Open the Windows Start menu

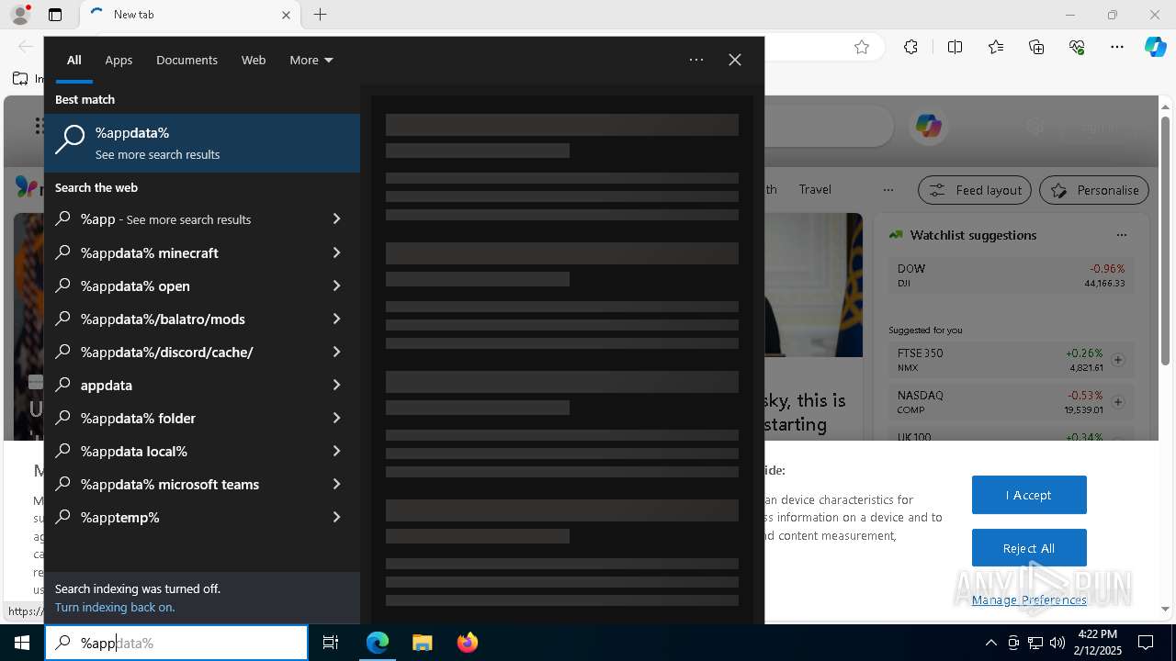coord(22,643)
